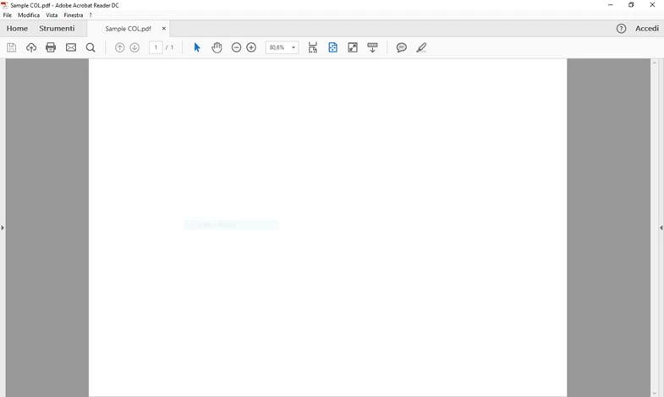Open the Modifica menu
664x397 pixels.
(x=29, y=15)
